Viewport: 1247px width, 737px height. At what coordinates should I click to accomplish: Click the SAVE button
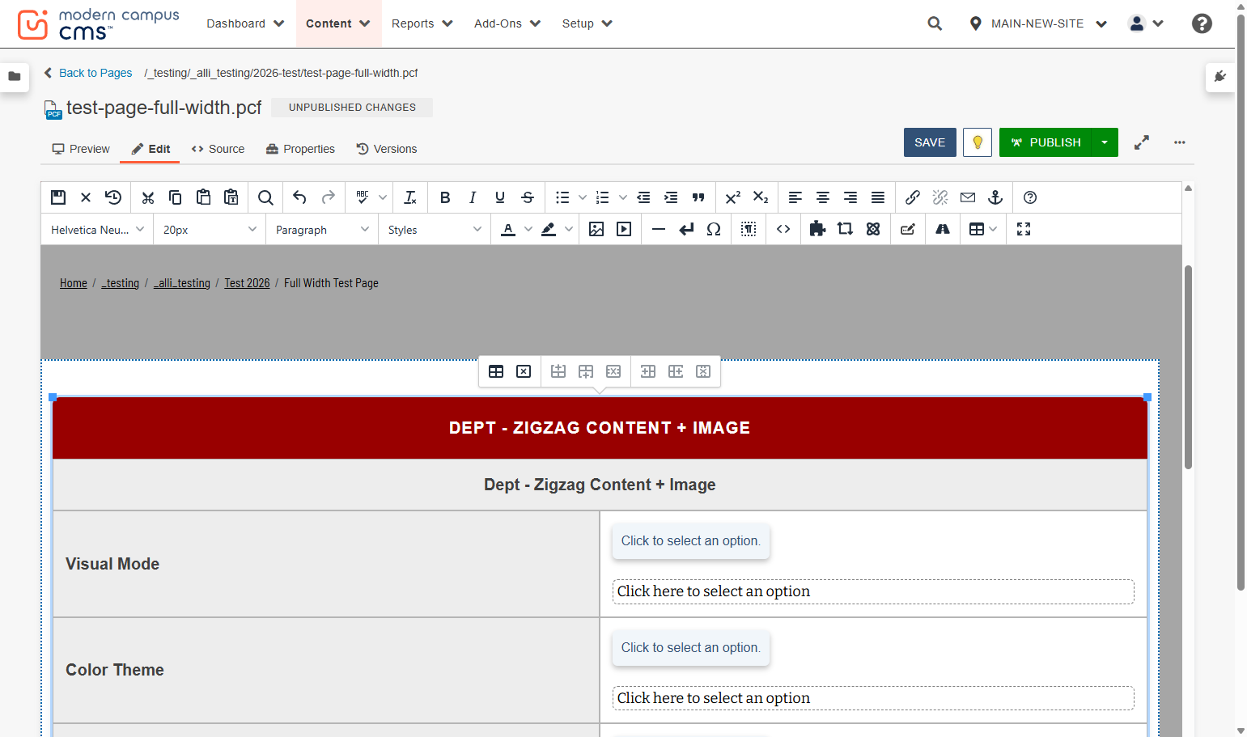(930, 142)
